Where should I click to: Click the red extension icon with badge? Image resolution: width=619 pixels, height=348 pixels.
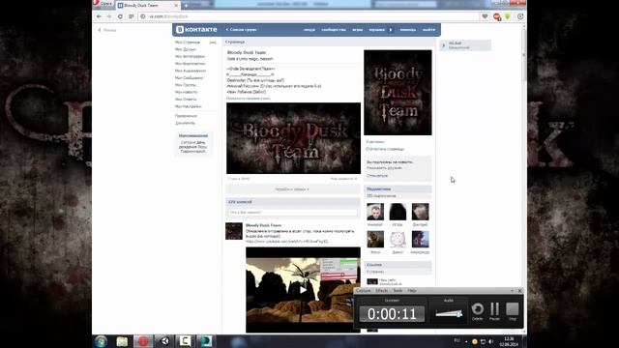(496, 16)
